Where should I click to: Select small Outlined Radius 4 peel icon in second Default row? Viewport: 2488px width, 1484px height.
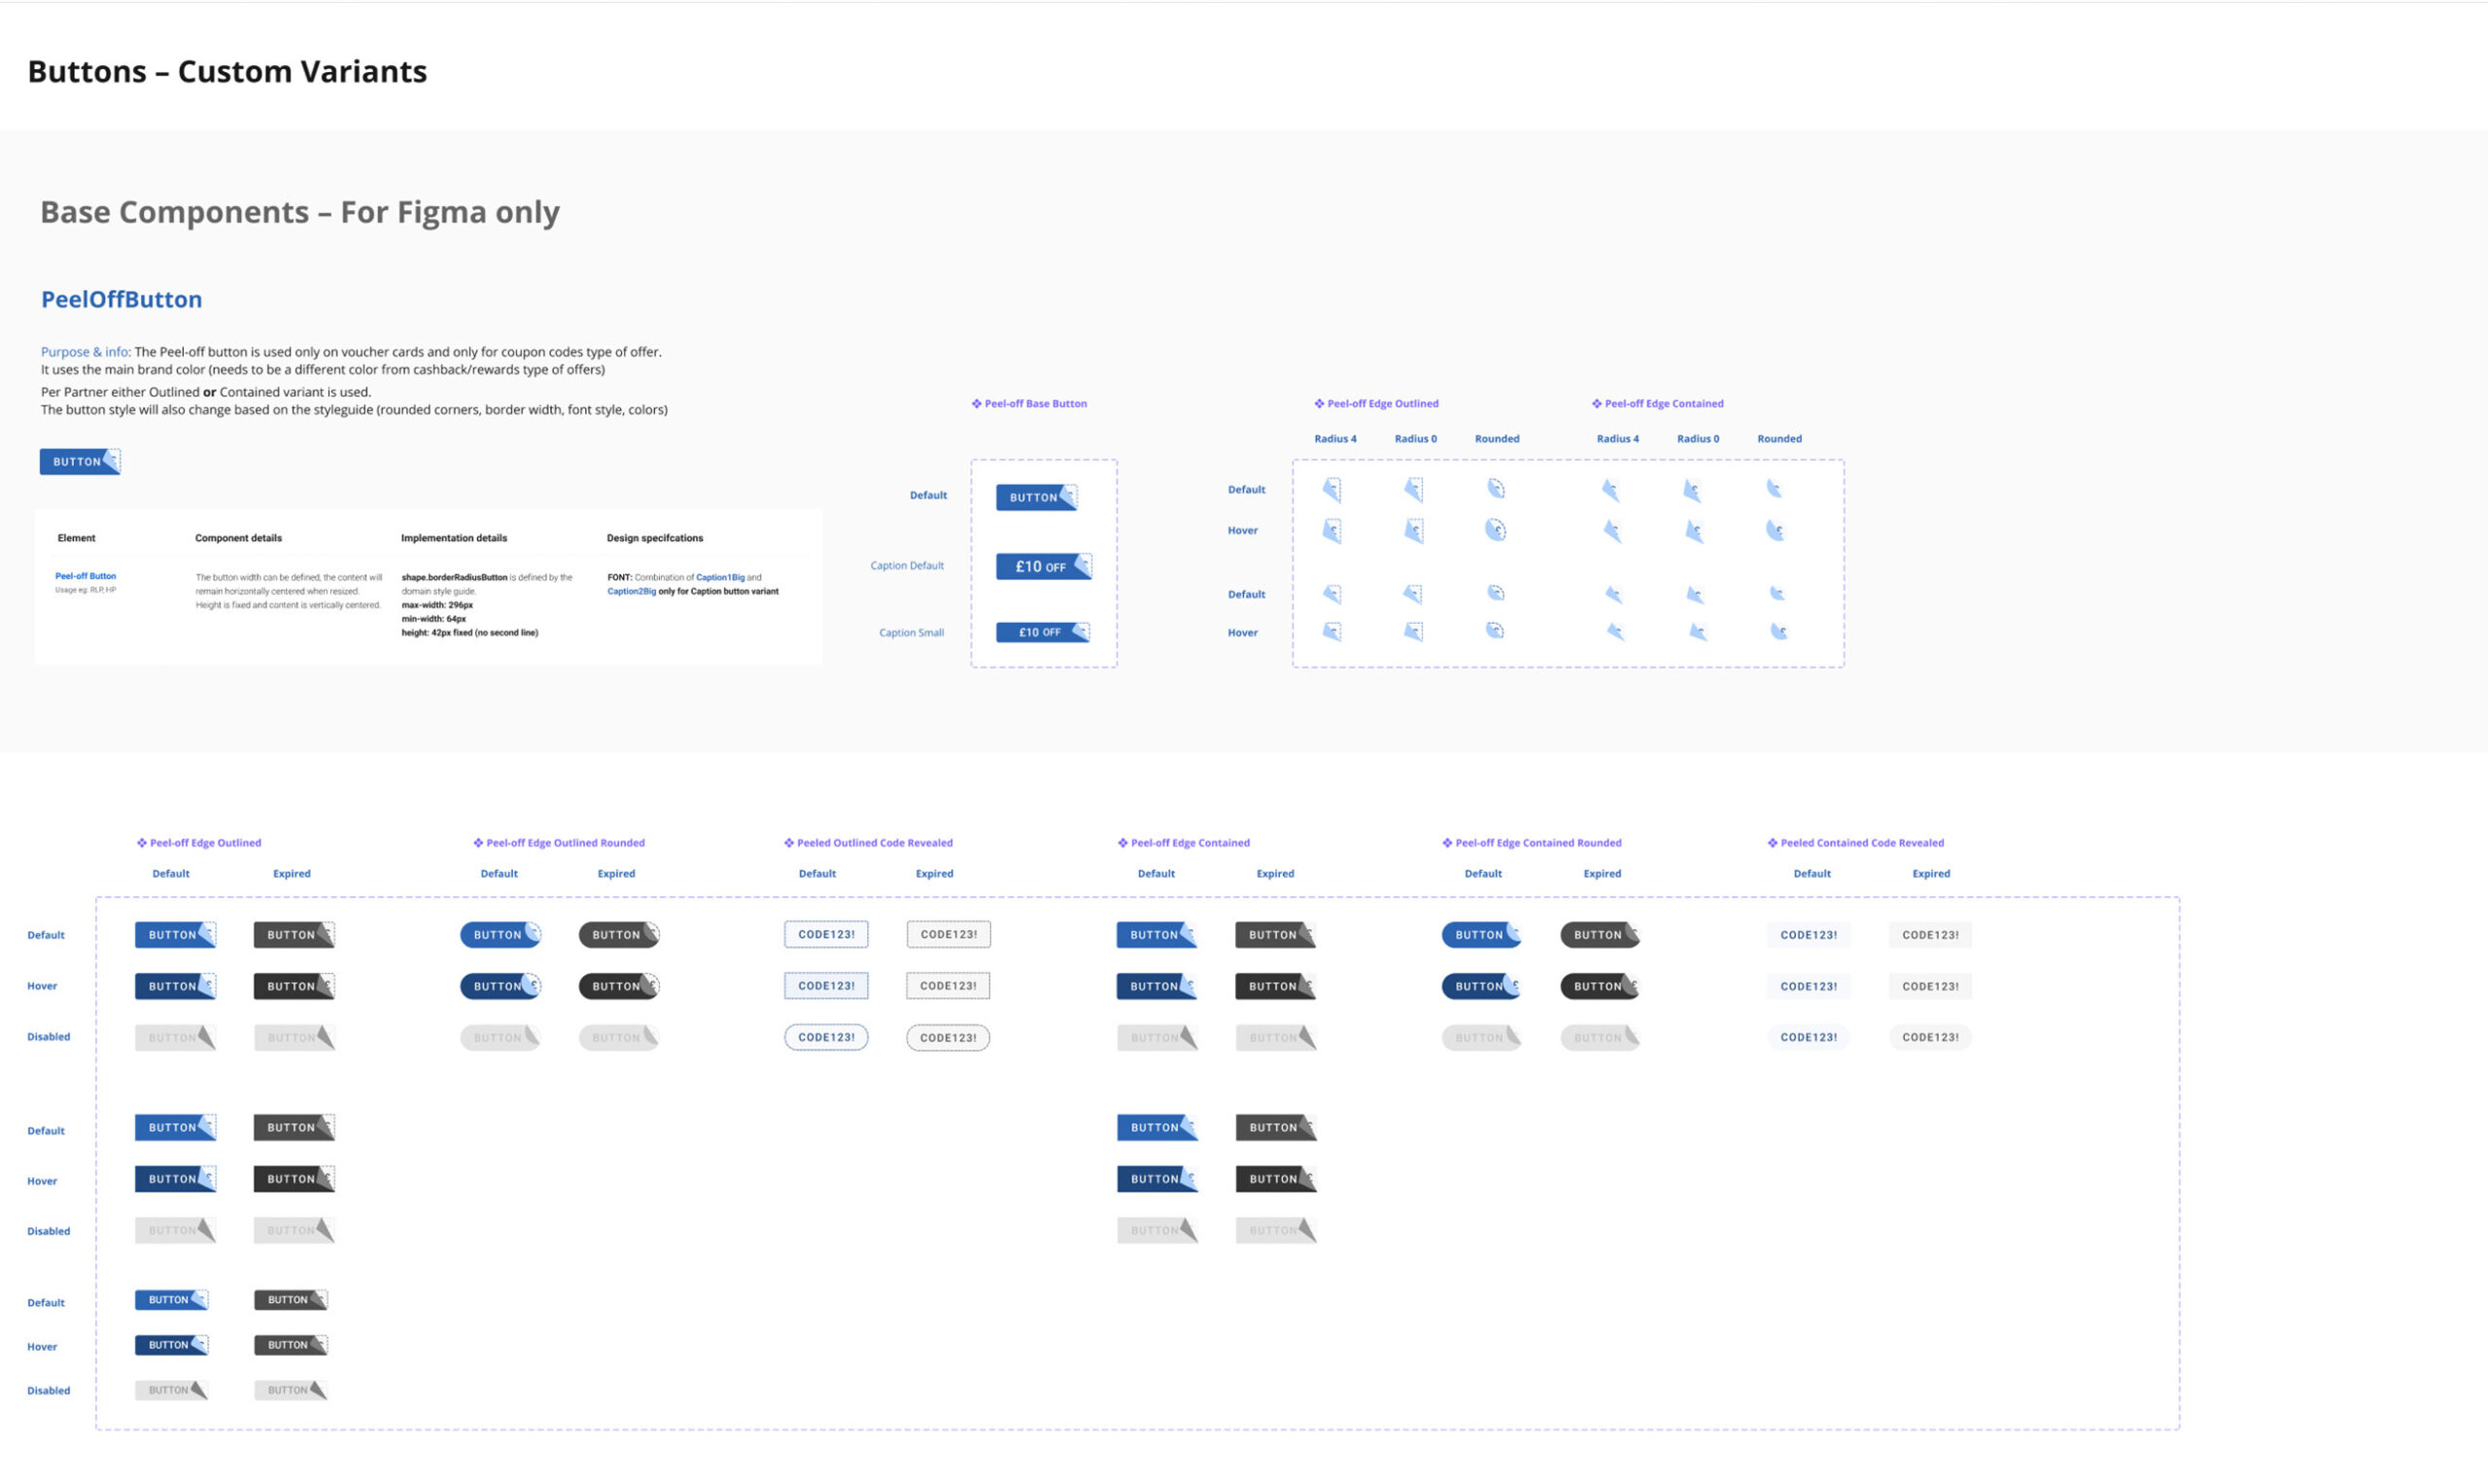pyautogui.click(x=1332, y=594)
